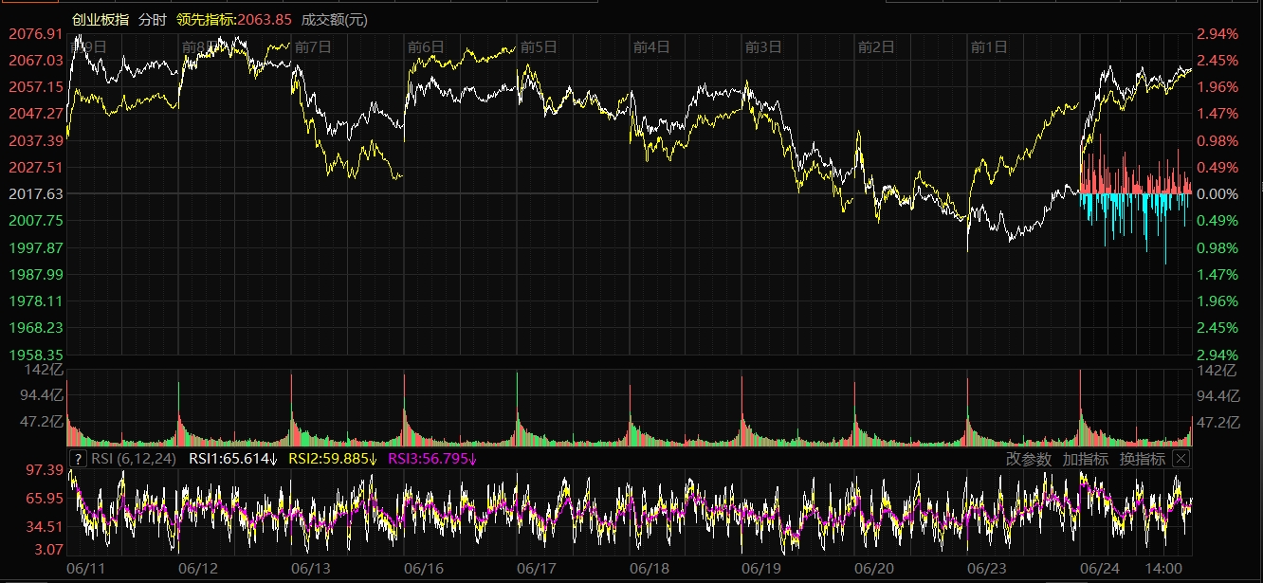1263x583 pixels.
Task: Click the 0.00% baseline on the right axis
Action: 1217,193
